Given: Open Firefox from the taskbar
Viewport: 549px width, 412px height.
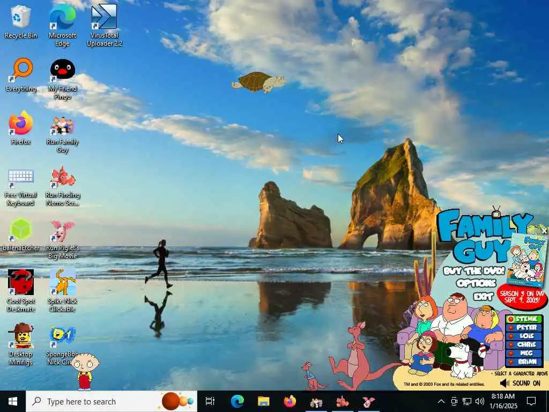Looking at the screenshot, I should [290, 401].
